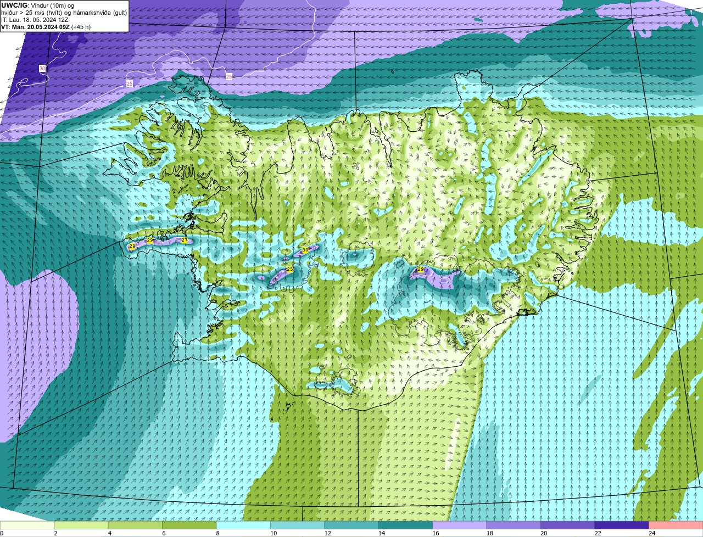Click the legend tick label "12"
Viewport: 703px width, 537px height.
[x=328, y=533]
